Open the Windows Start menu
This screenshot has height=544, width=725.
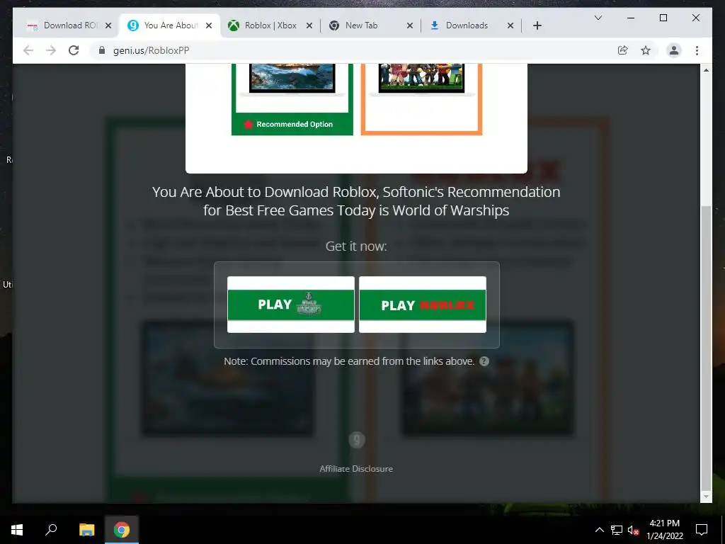pyautogui.click(x=17, y=530)
